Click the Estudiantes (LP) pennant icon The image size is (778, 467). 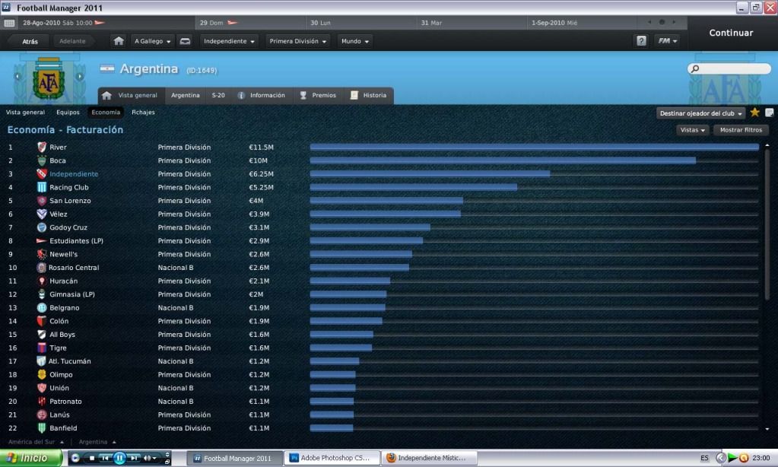click(42, 241)
